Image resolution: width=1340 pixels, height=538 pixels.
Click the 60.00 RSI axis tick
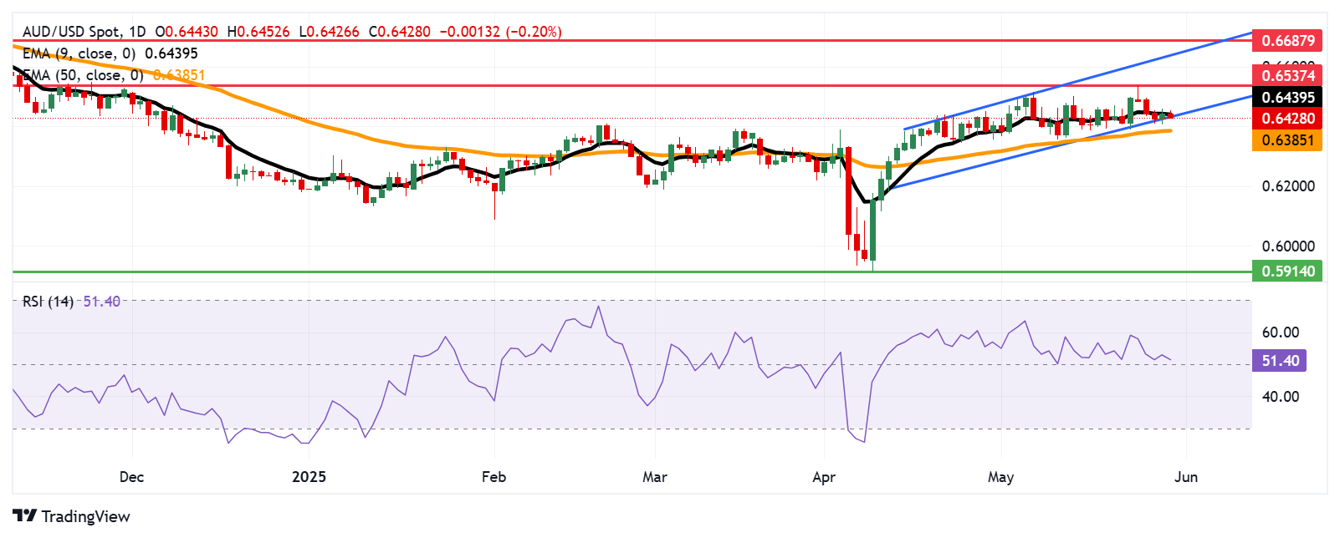point(1280,332)
